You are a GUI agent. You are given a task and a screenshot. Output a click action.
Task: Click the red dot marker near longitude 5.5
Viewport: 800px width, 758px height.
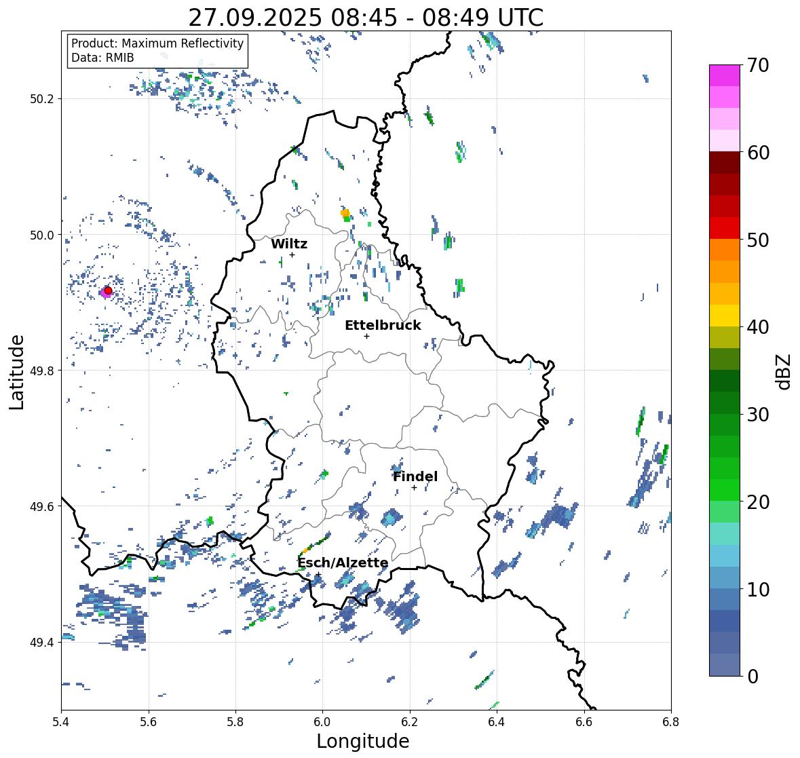pyautogui.click(x=108, y=290)
